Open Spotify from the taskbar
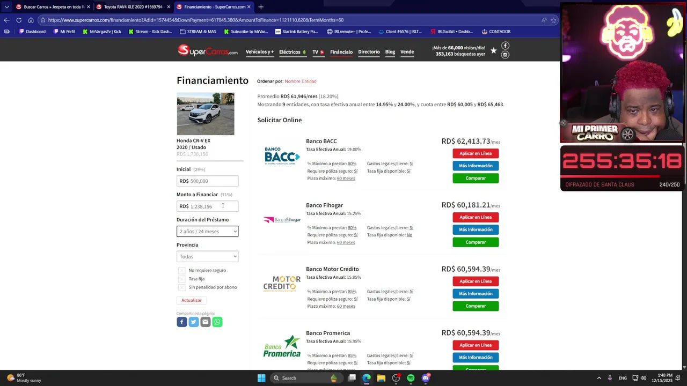 tap(411, 378)
